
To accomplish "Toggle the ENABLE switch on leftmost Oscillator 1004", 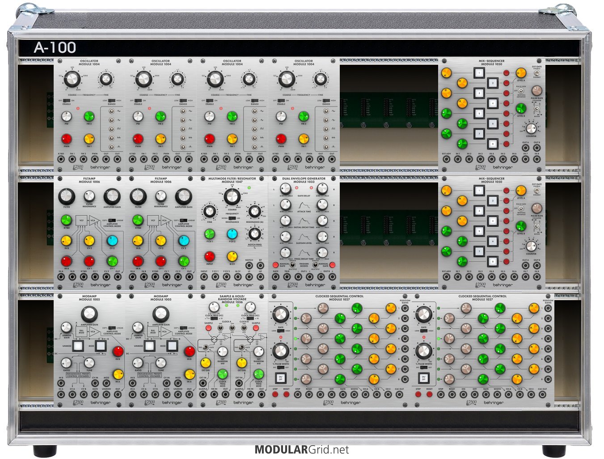I will pos(66,101).
